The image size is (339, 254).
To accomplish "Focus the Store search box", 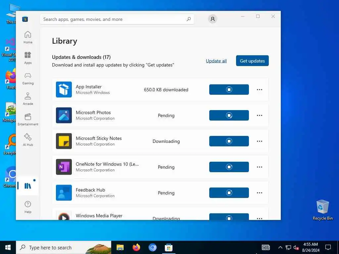I will [x=117, y=19].
